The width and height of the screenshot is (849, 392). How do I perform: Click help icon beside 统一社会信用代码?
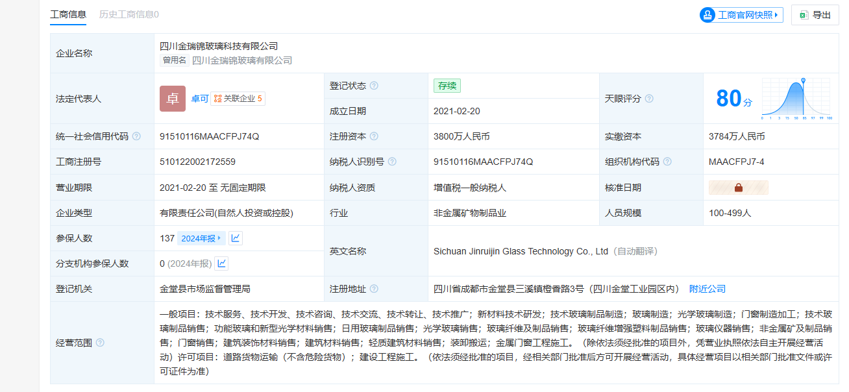pyautogui.click(x=136, y=136)
